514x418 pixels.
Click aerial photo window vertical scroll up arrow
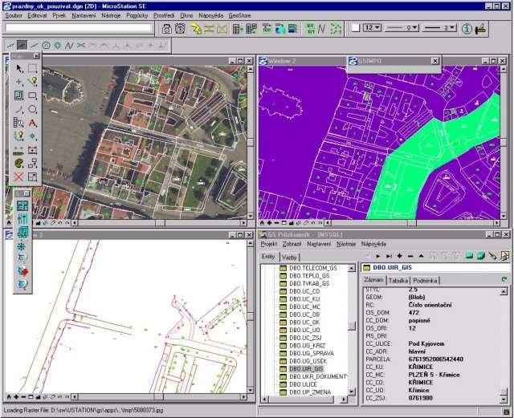pos(251,70)
